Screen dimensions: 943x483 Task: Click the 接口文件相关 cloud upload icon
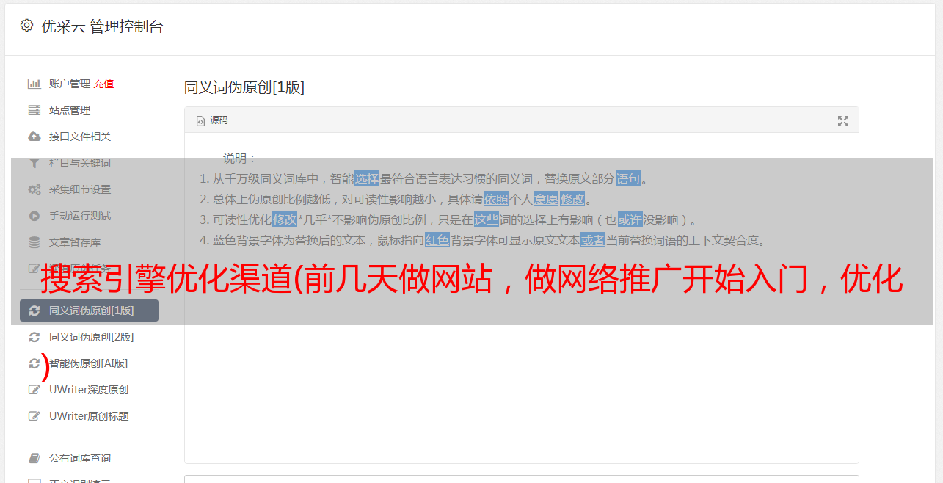34,137
